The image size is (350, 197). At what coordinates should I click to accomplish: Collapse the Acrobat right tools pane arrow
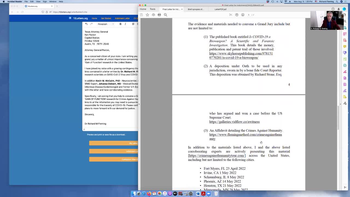[340, 104]
